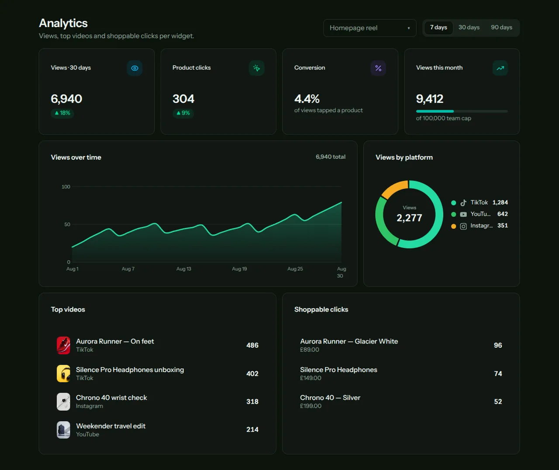Click the 9% increase badge
The image size is (559, 470).
click(183, 113)
